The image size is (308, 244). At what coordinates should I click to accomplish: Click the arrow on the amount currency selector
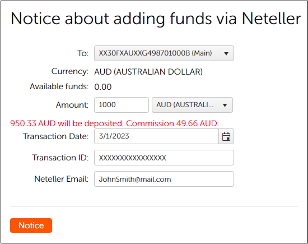[225, 105]
